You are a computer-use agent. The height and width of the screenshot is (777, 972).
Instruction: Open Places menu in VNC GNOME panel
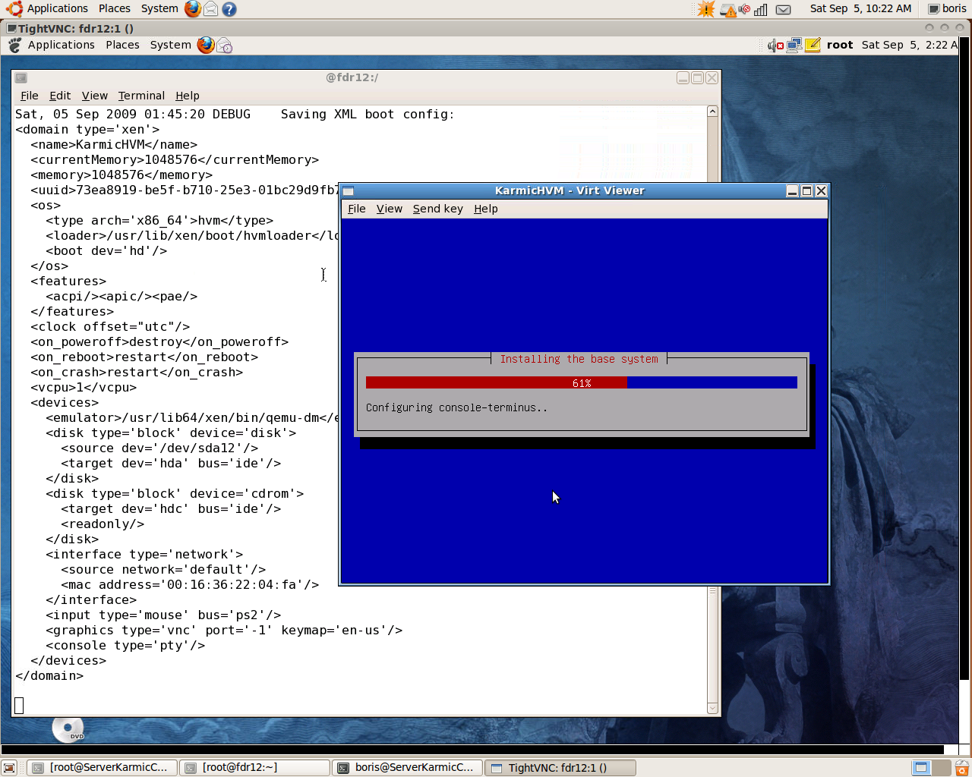[x=122, y=46]
